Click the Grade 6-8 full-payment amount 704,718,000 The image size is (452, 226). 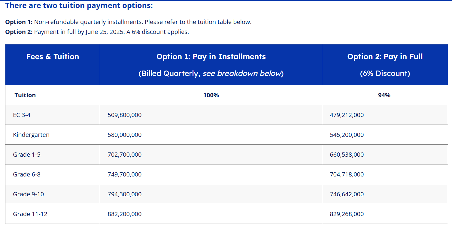tap(347, 174)
